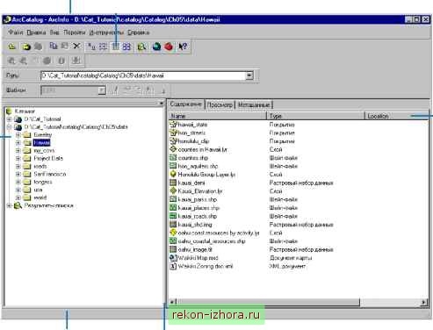This screenshot has width=433, height=330.
Task: Select the SanFrancisco folder in tree
Action: [50, 174]
